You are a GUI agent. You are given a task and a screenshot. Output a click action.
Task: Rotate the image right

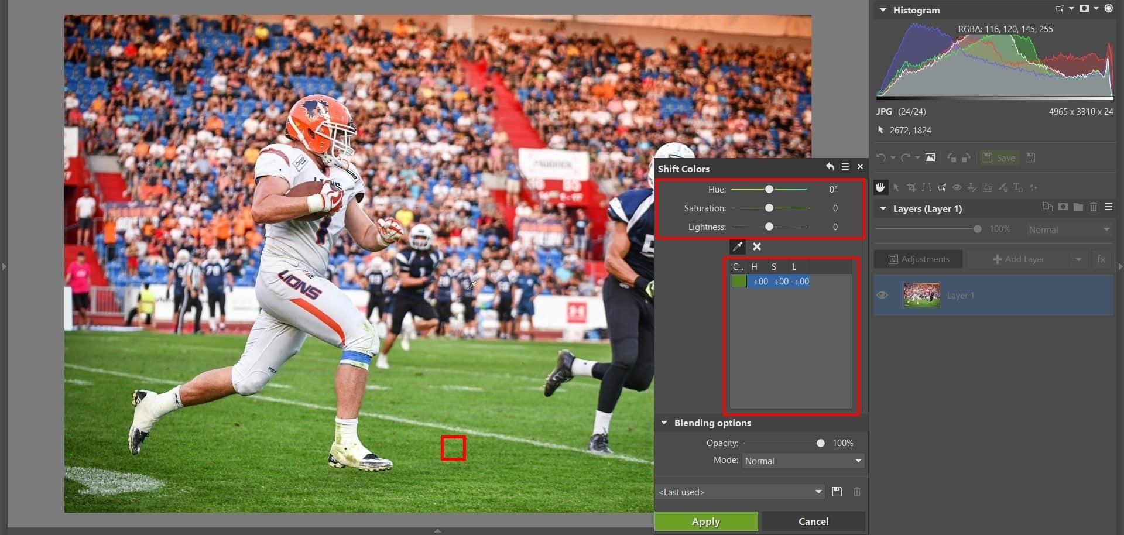967,157
